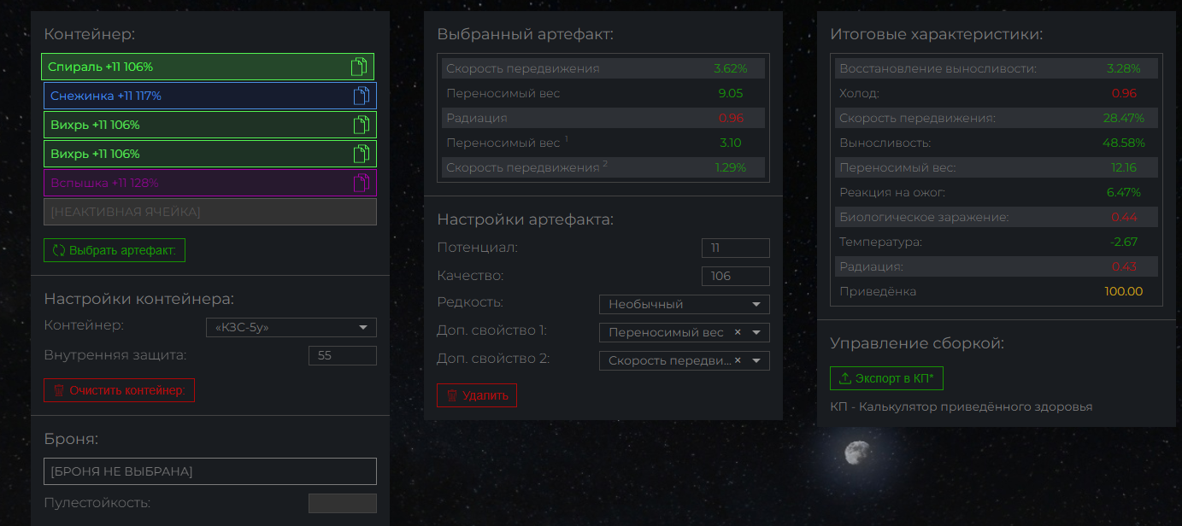
Task: Click copy icon on Снежинка artifact row
Action: click(x=362, y=96)
